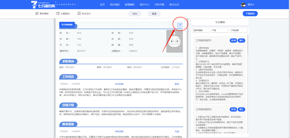Select the 七分案例 panel header
Viewport: 290px width, 138px height.
[220, 22]
